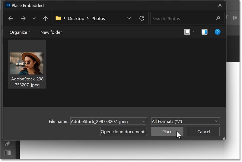
Task: Click the magnifier search icon
Action: (x=218, y=19)
